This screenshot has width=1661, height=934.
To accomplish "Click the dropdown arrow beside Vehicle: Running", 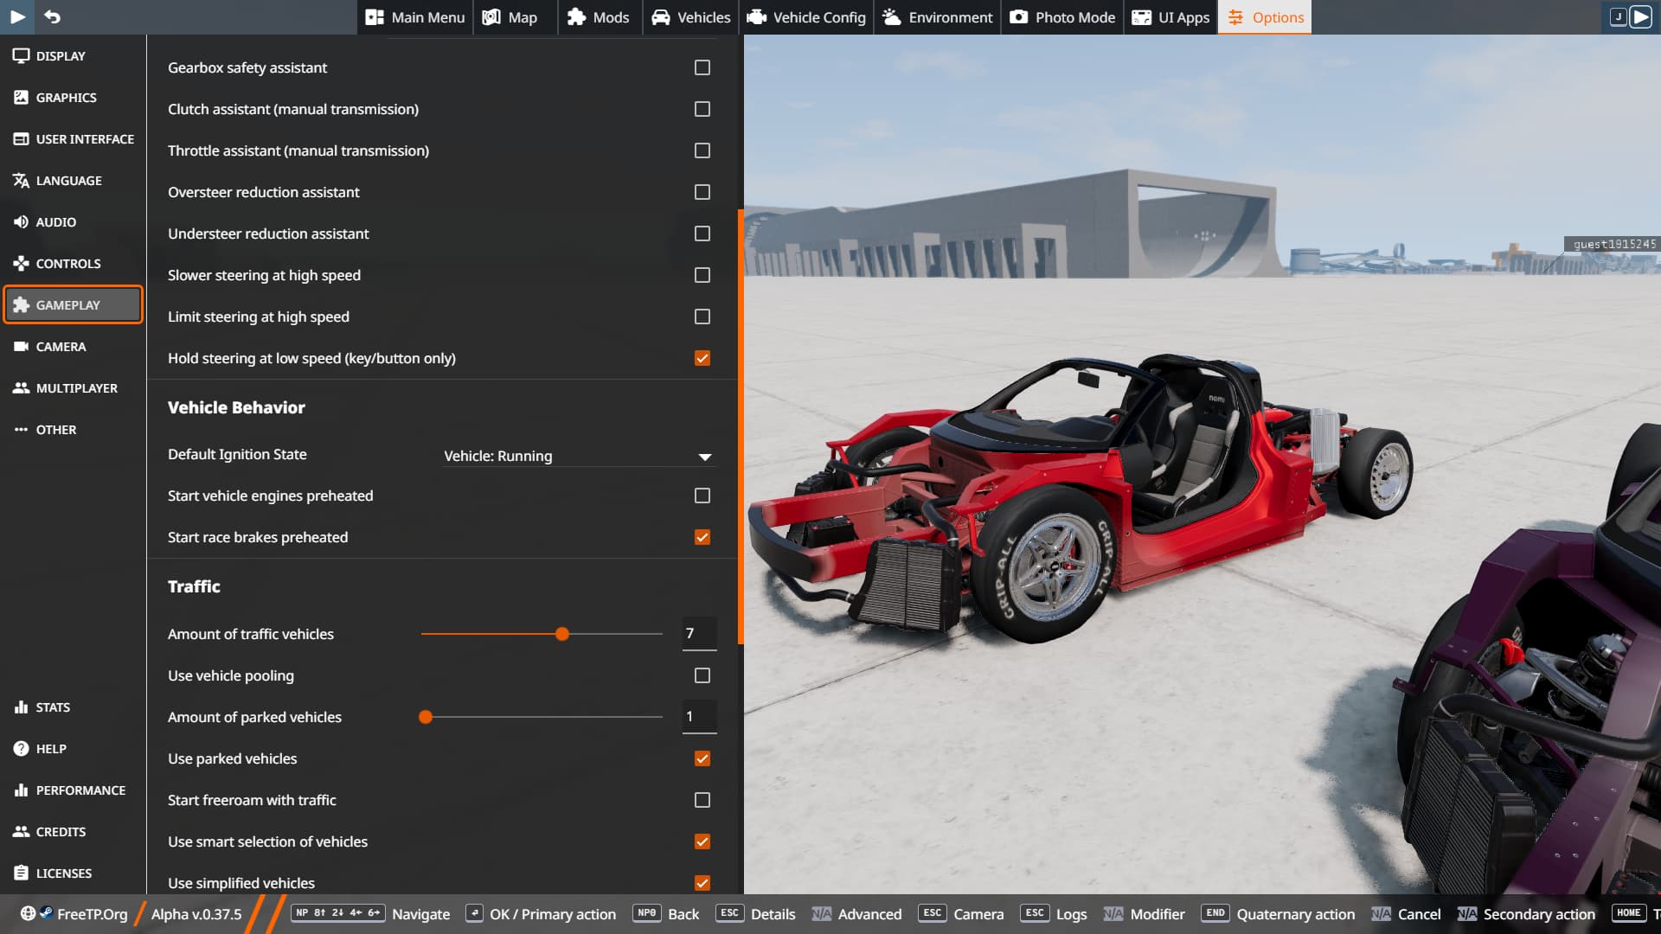I will 705,457.
